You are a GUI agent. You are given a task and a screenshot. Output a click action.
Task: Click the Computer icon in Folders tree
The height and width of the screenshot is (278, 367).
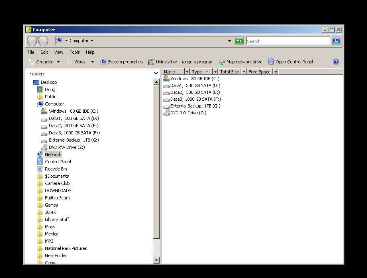click(40, 104)
